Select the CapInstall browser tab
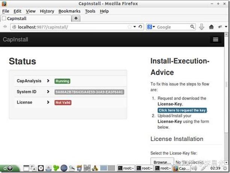230x173 pixels. pyautogui.click(x=36, y=18)
